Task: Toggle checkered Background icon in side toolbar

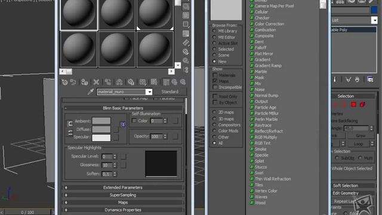Action: 186,15
